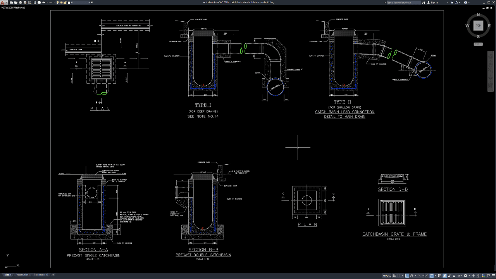This screenshot has width=496, height=279.
Task: Add a new layout with plus tab
Action: (53, 275)
